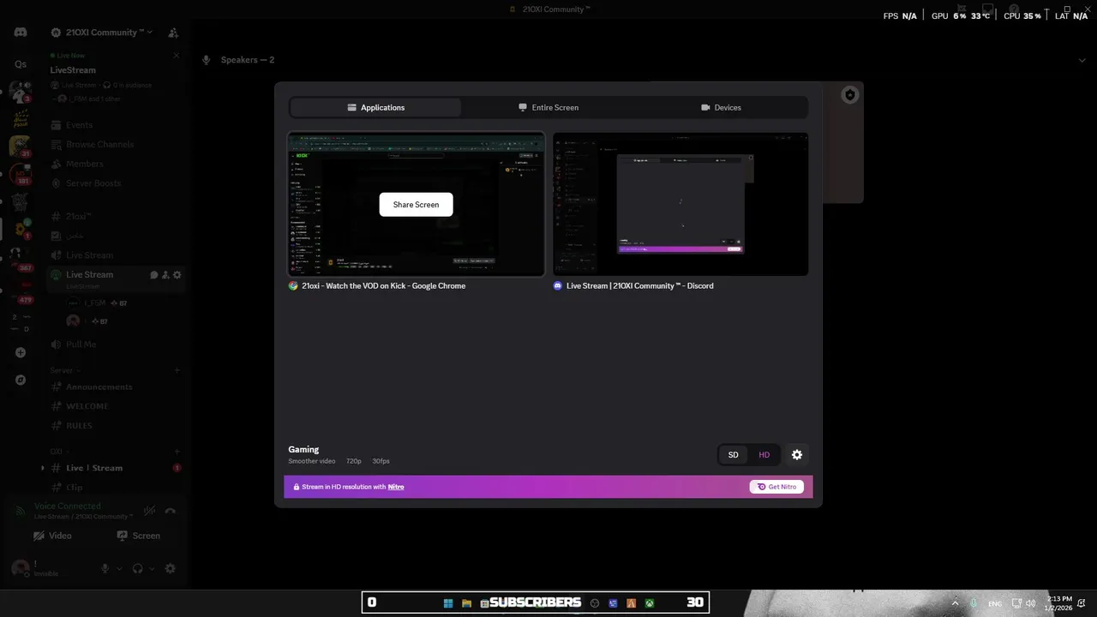Expand microphone input options arrow
Screen dimensions: 1097x617
tap(119, 568)
